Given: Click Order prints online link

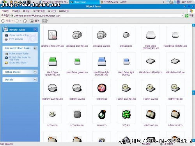Looking at the screenshot, I should click(19, 35).
